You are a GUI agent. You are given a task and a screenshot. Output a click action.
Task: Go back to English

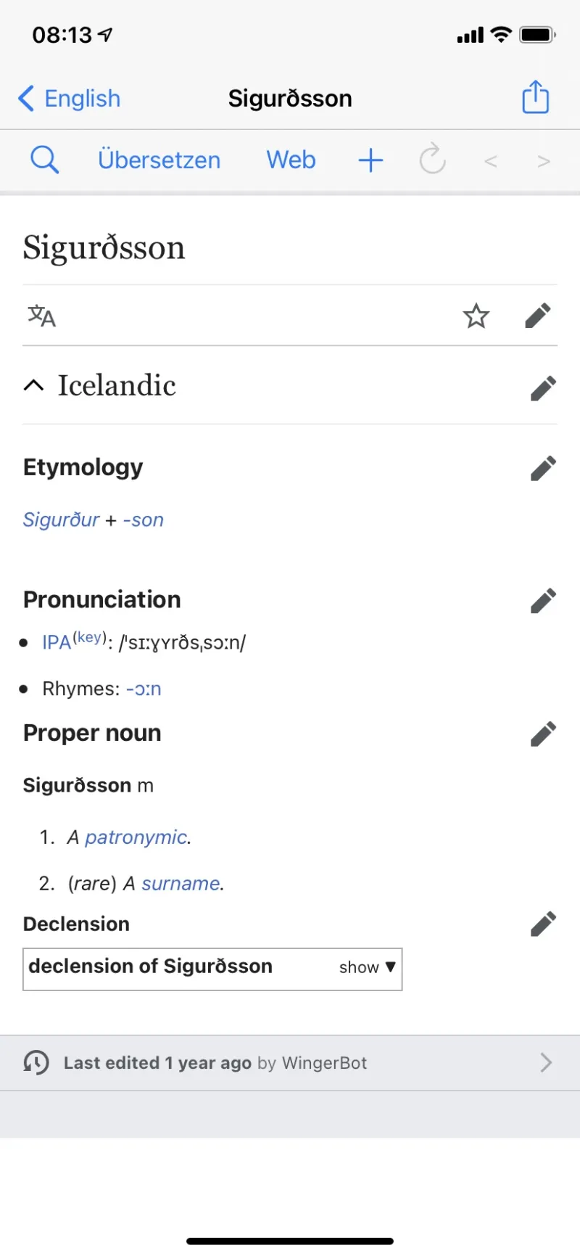coord(70,98)
